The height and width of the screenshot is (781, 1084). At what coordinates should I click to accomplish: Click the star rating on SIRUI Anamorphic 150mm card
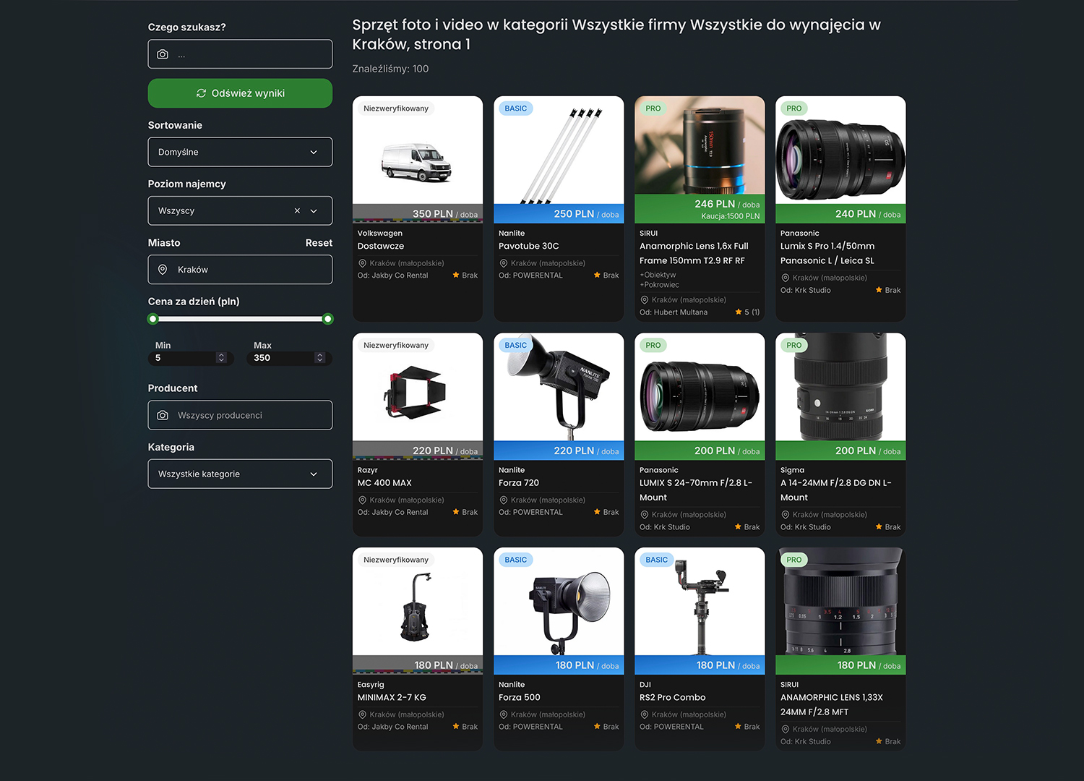coord(747,312)
